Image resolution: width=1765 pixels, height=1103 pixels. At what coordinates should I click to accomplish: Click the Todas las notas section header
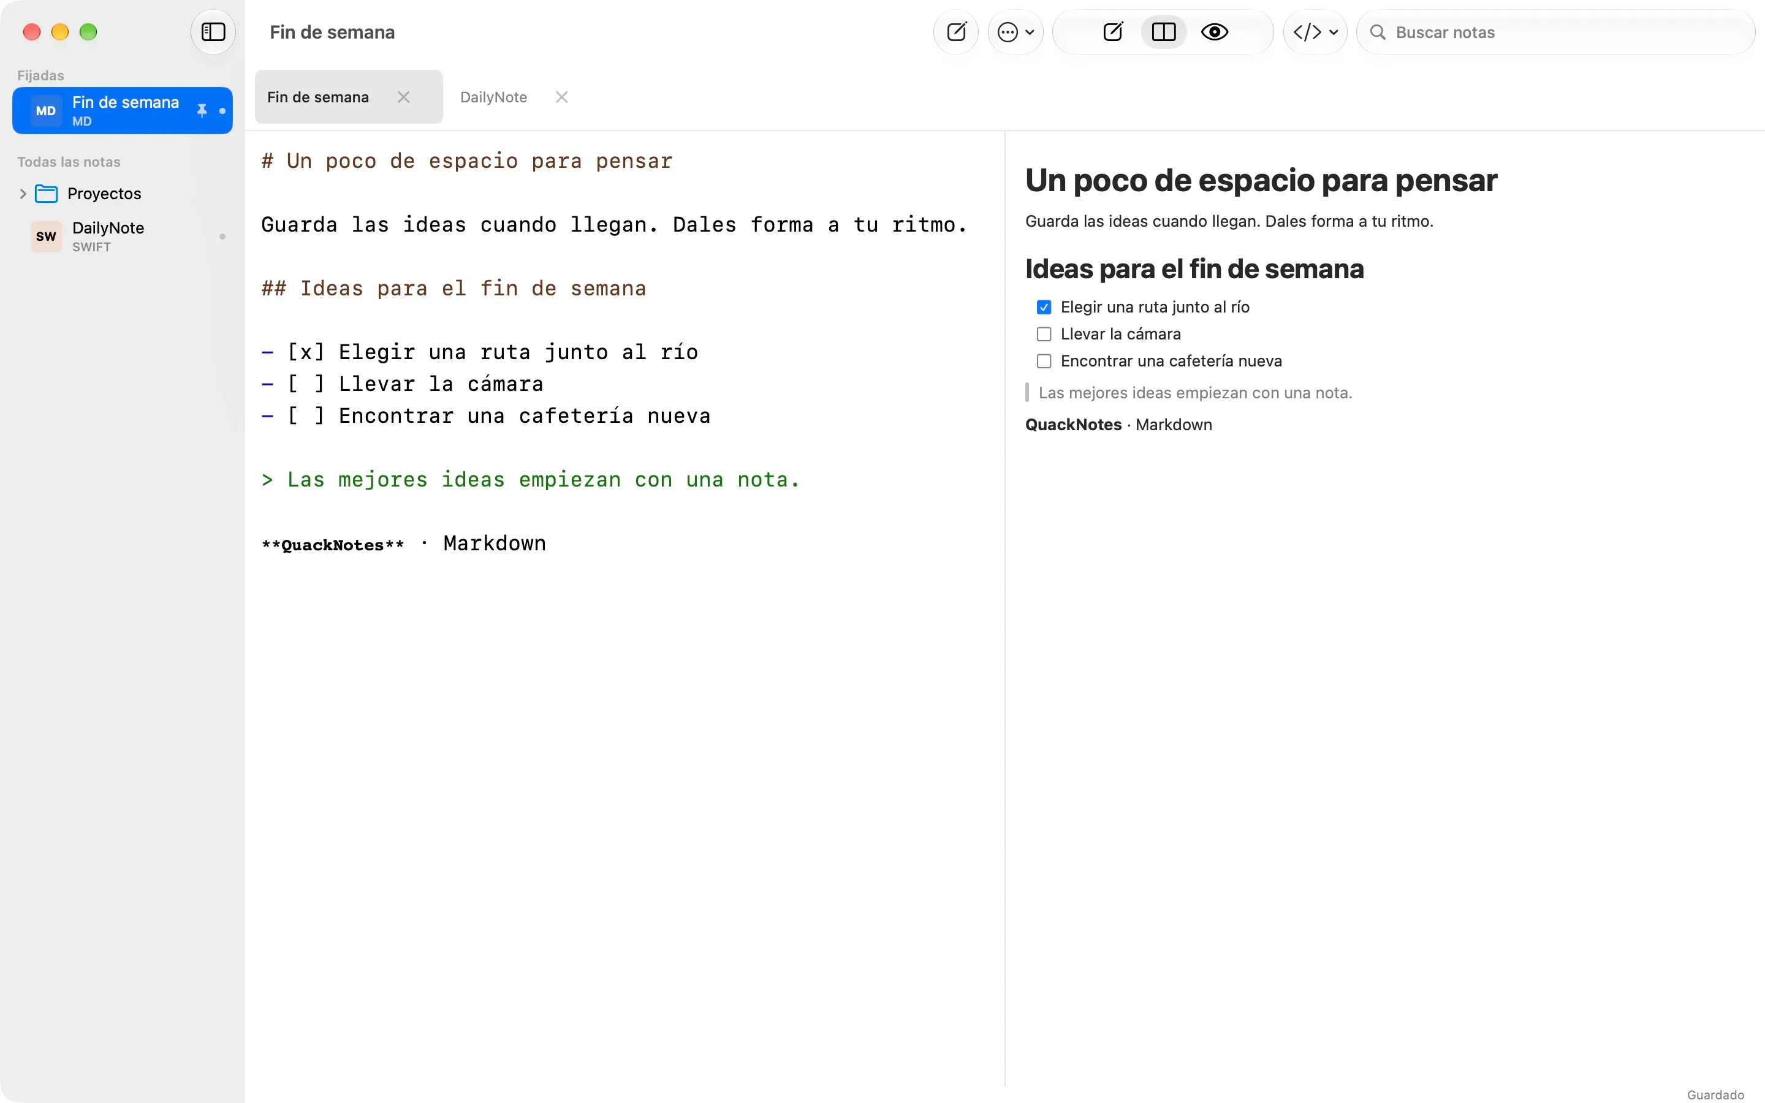69,162
